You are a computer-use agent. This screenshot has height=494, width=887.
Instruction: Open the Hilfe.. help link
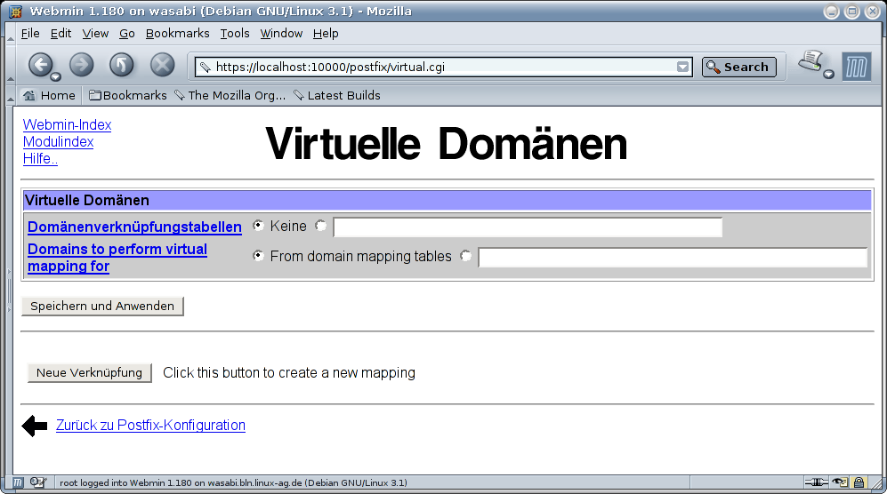click(40, 159)
